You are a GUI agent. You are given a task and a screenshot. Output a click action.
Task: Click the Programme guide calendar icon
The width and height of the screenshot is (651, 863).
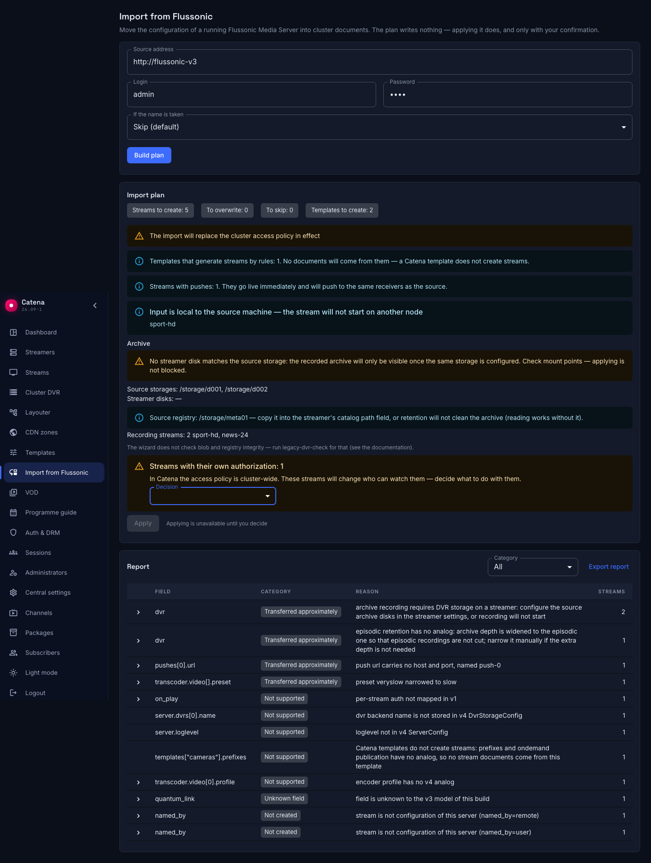tap(14, 512)
